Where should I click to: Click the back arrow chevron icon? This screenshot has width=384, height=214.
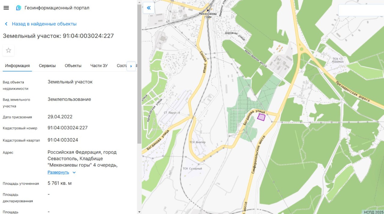tap(6, 24)
